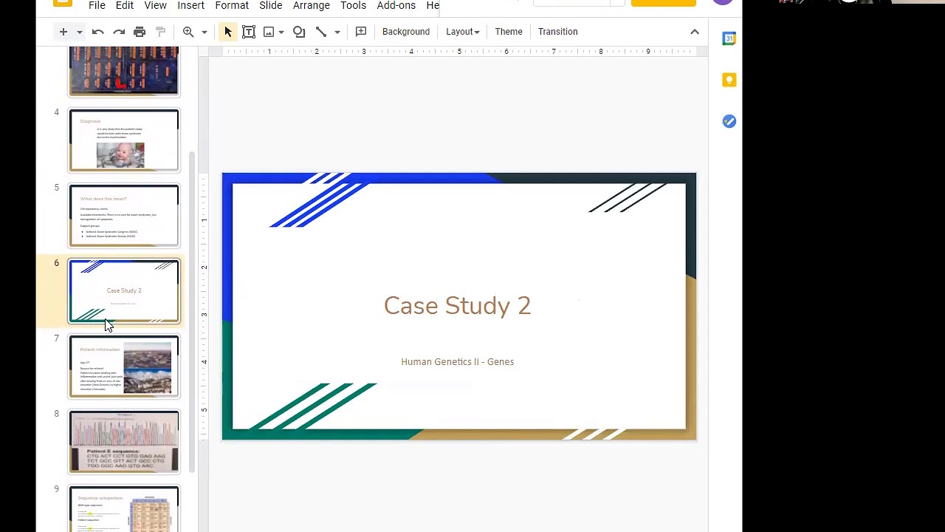Screen dimensions: 945x532
Task: Click the purple account avatar
Action: pyautogui.click(x=723, y=2)
